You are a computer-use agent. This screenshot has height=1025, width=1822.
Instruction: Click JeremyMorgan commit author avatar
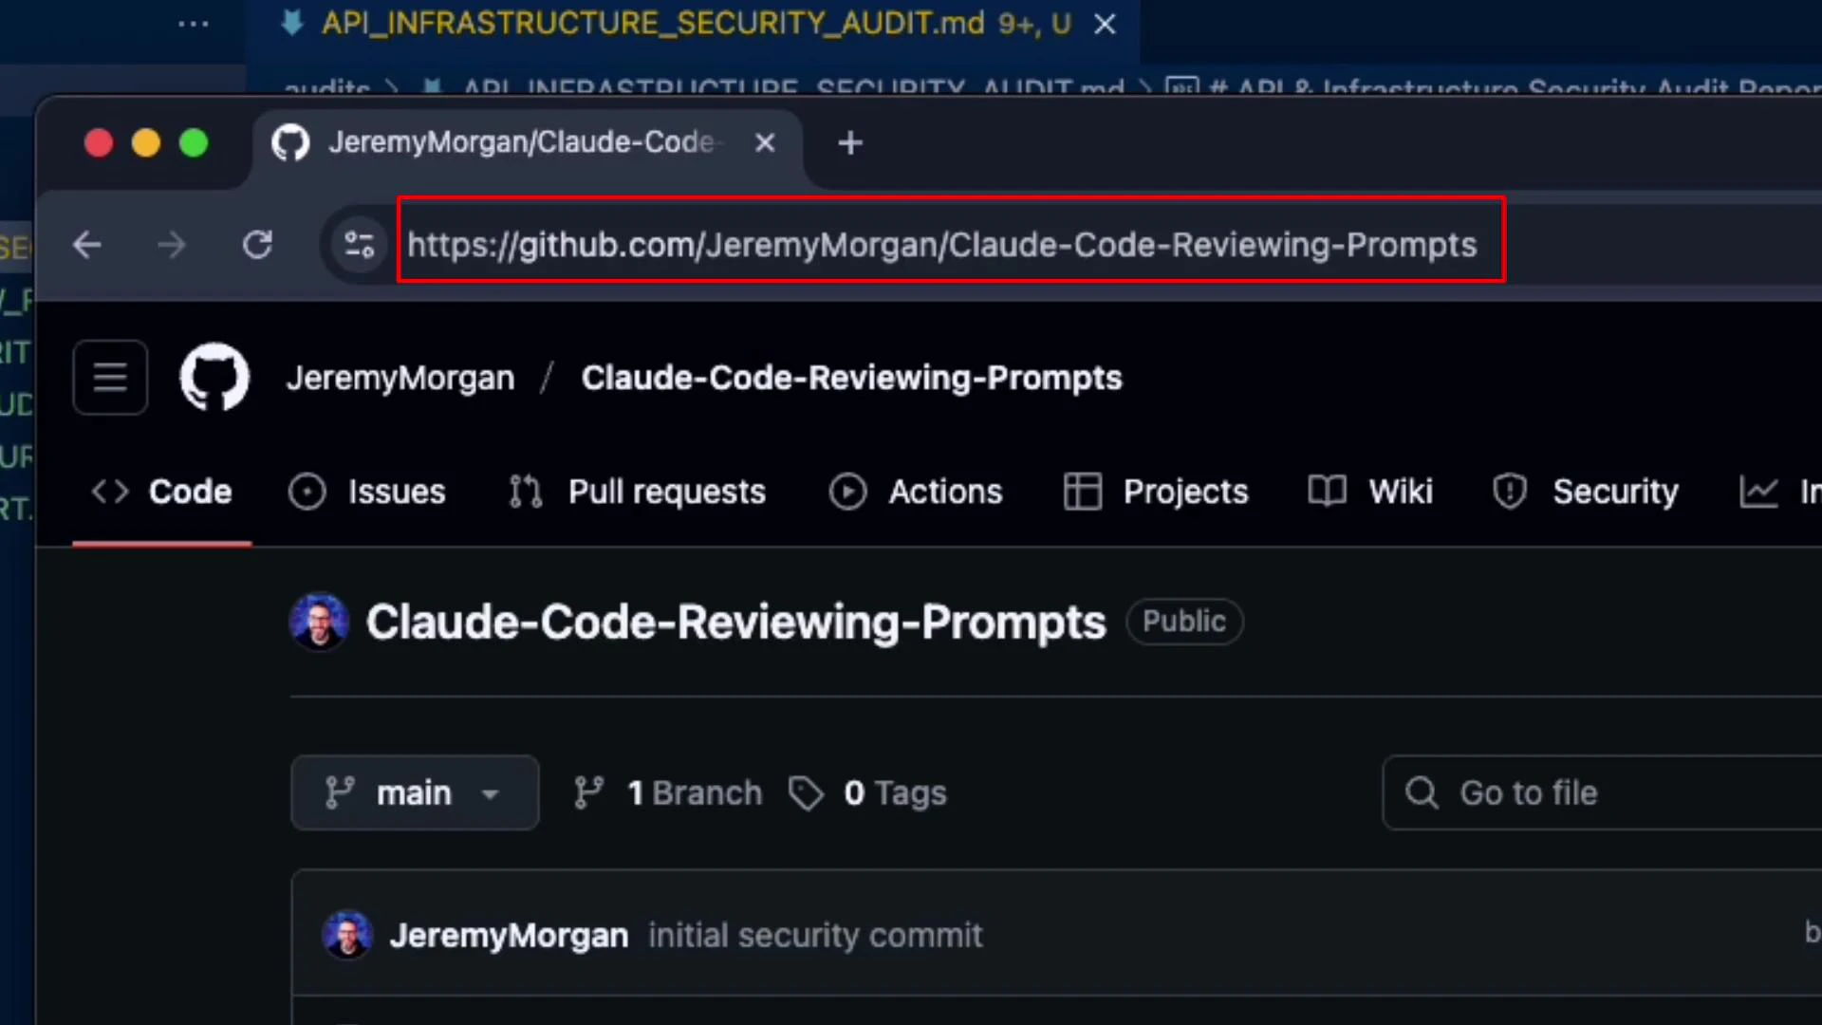(347, 935)
